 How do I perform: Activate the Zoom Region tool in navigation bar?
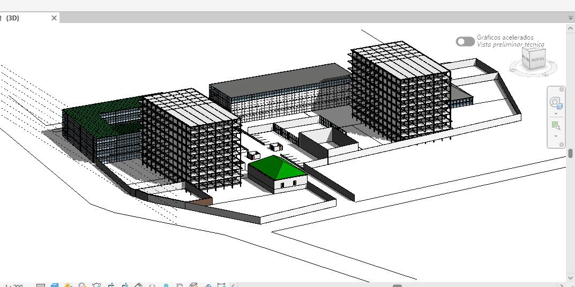pyautogui.click(x=556, y=126)
